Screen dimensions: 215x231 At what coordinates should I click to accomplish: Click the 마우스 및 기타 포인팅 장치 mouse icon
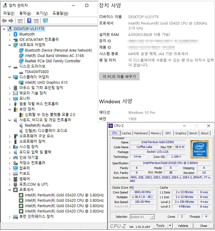[15, 88]
